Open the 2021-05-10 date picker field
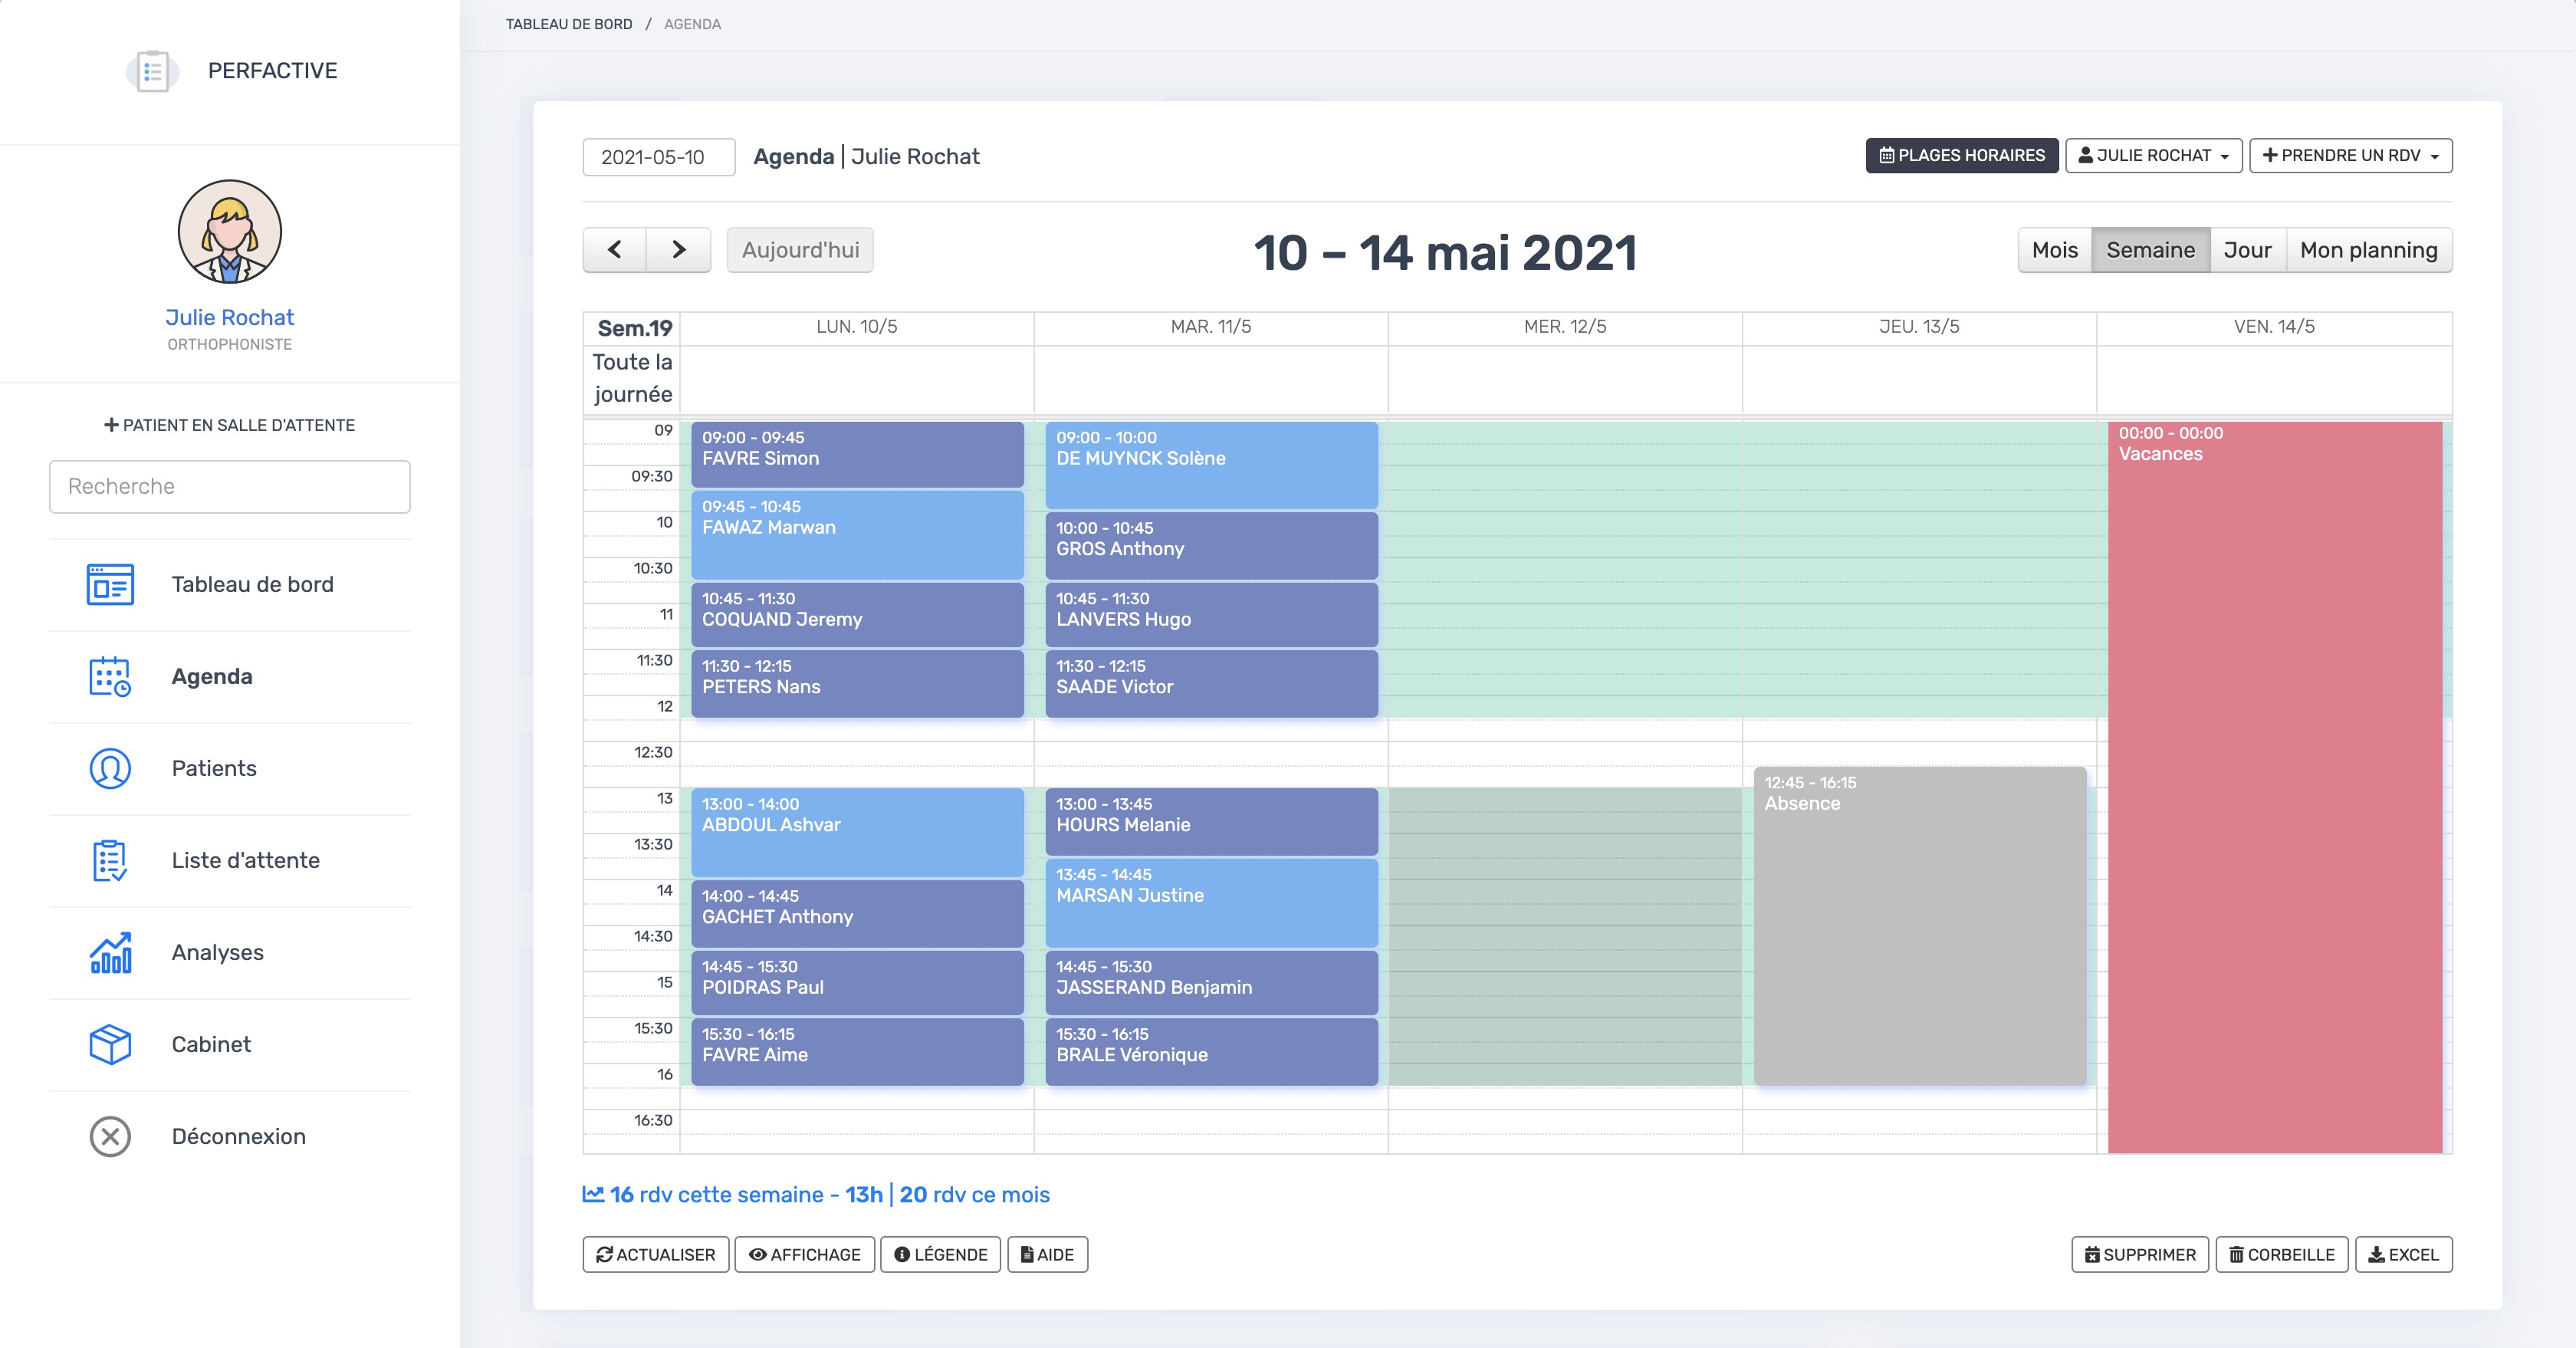The height and width of the screenshot is (1348, 2576). [658, 157]
